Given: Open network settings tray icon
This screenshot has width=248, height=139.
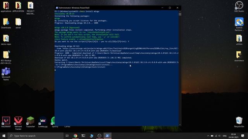Looking at the screenshot, I should (x=216, y=136).
